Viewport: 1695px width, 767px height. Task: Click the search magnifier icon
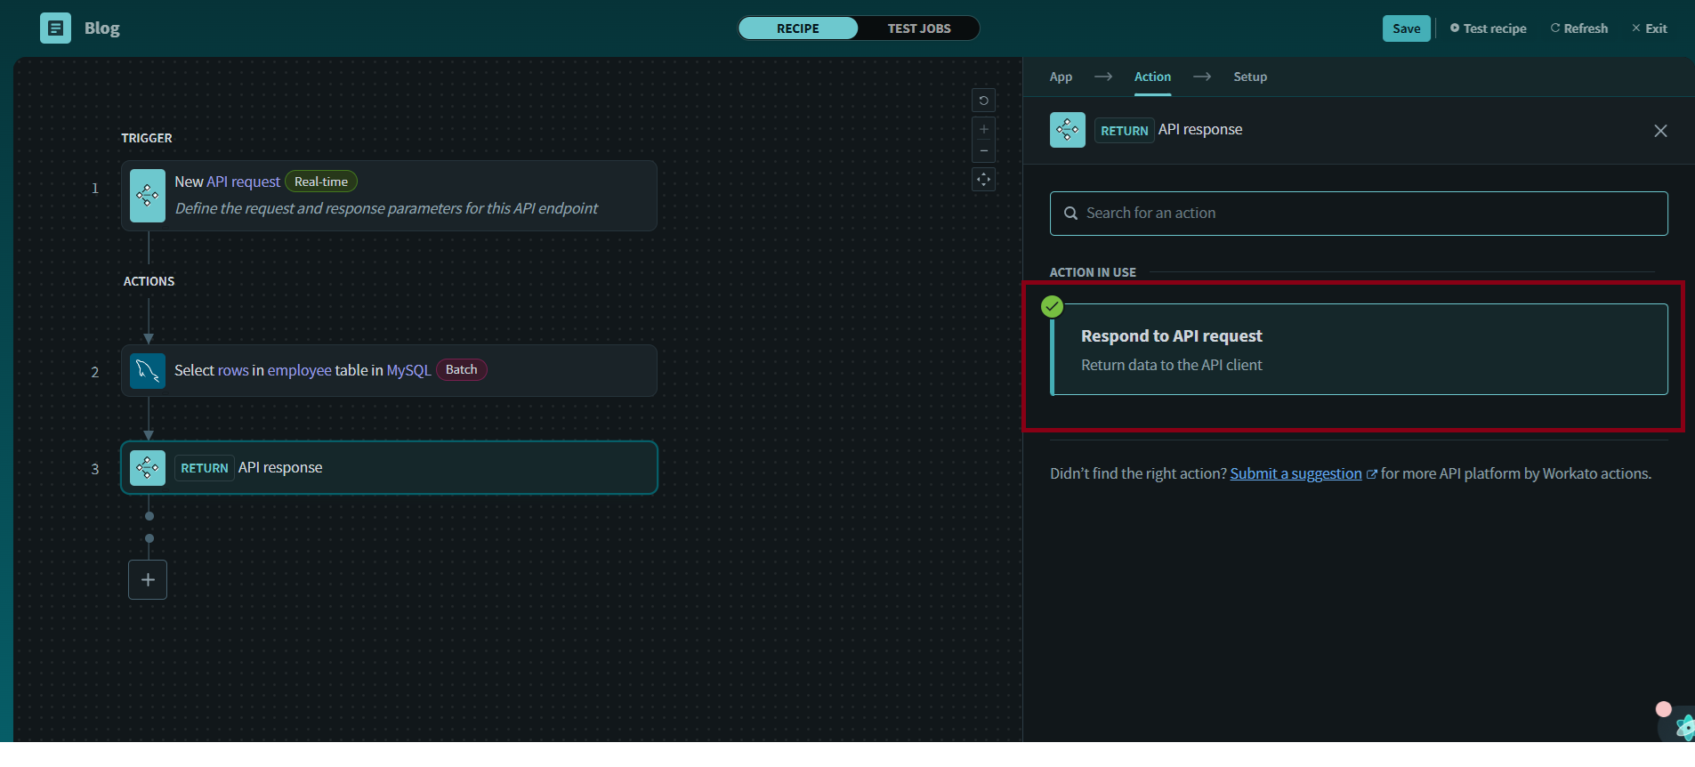point(1071,214)
